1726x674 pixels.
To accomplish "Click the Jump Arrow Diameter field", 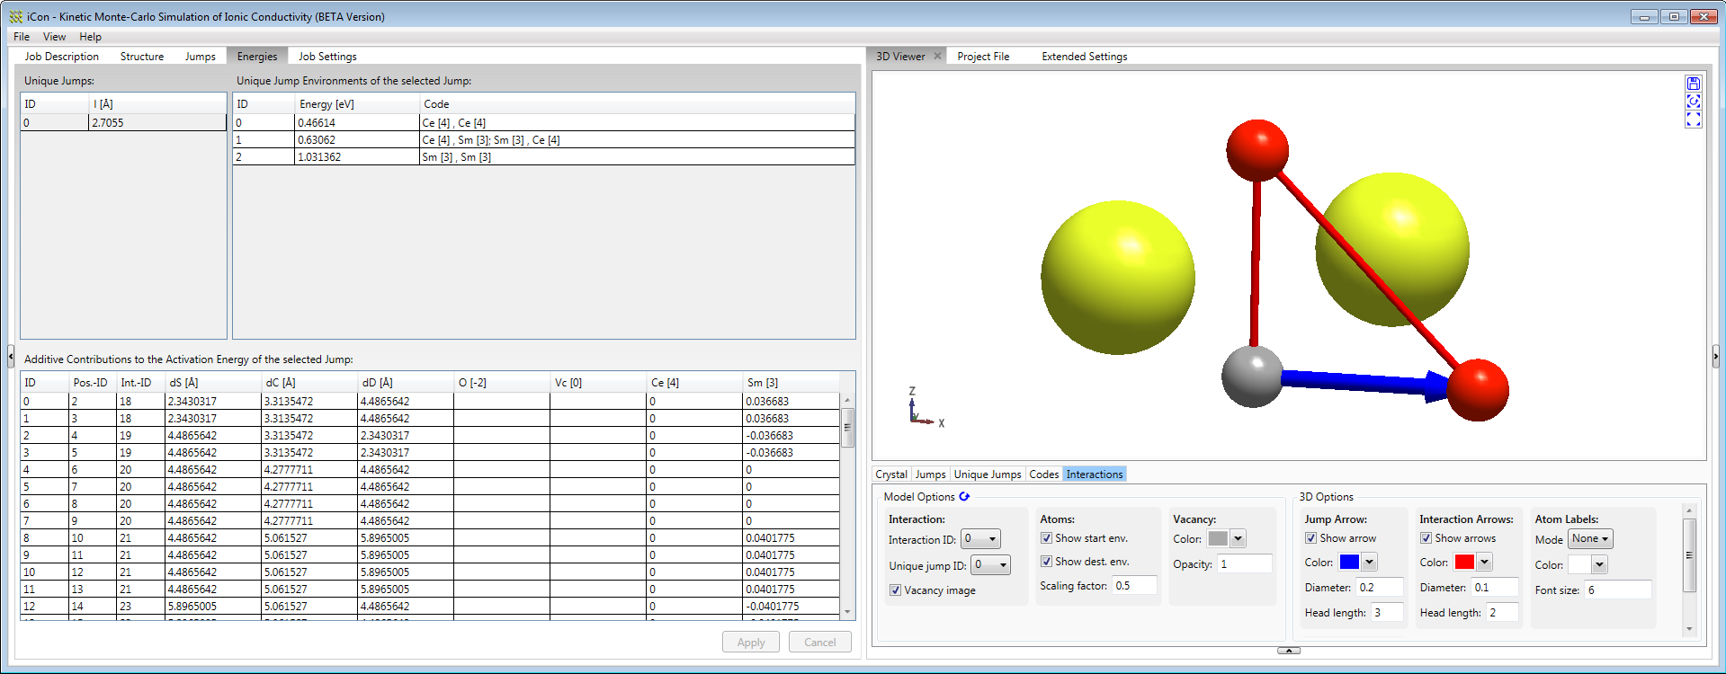I will [1381, 587].
